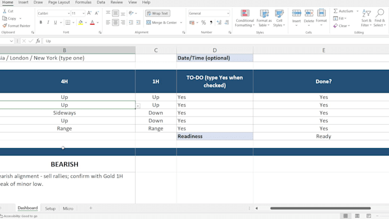This screenshot has height=219, width=389.
Task: Open the font size dropdown
Action: 84,13
